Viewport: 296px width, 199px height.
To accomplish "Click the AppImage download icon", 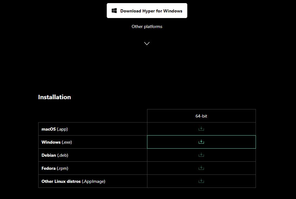I will [x=201, y=181].
